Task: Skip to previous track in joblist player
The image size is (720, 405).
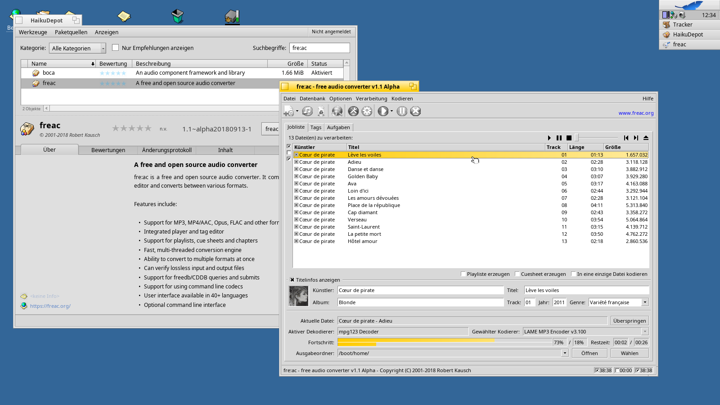Action: pos(626,138)
